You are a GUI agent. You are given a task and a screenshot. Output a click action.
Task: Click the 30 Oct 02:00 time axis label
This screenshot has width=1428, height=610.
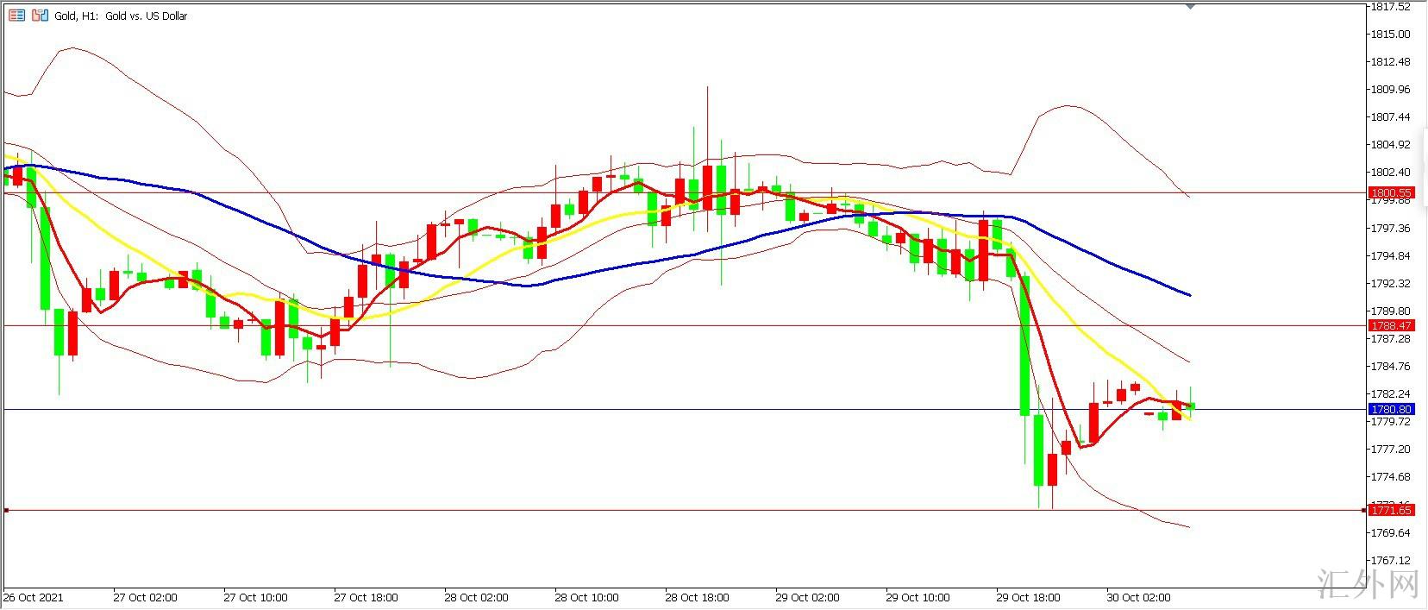pyautogui.click(x=1138, y=597)
